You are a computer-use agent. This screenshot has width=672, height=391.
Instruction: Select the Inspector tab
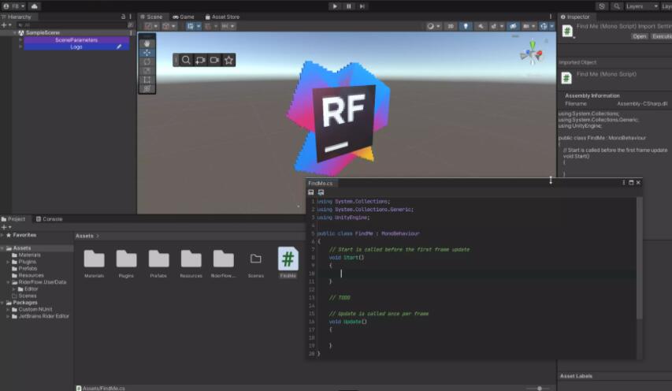coord(575,17)
